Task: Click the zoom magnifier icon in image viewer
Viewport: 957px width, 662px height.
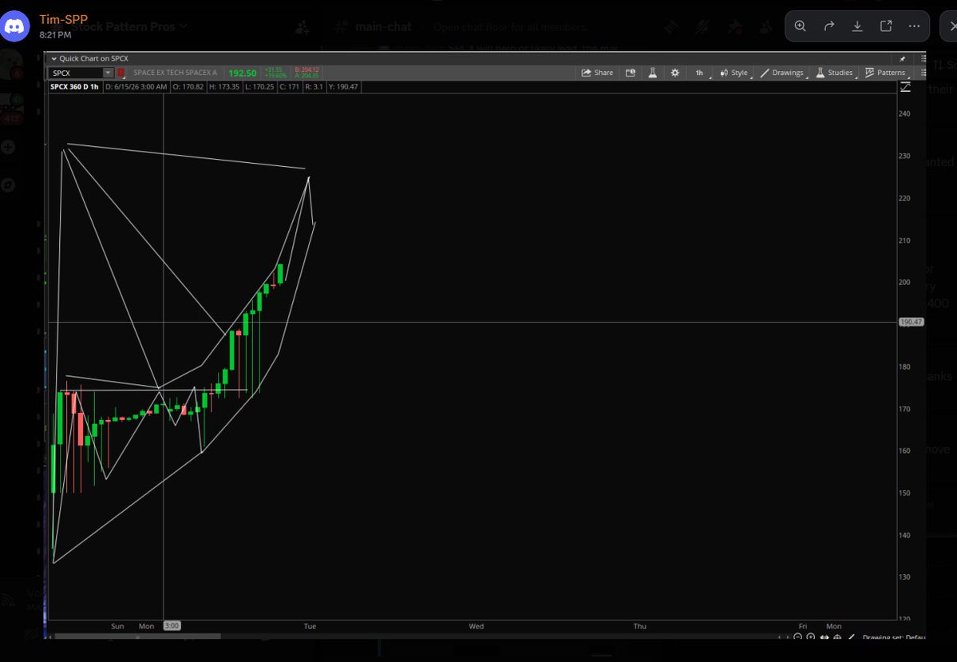Action: pos(800,26)
